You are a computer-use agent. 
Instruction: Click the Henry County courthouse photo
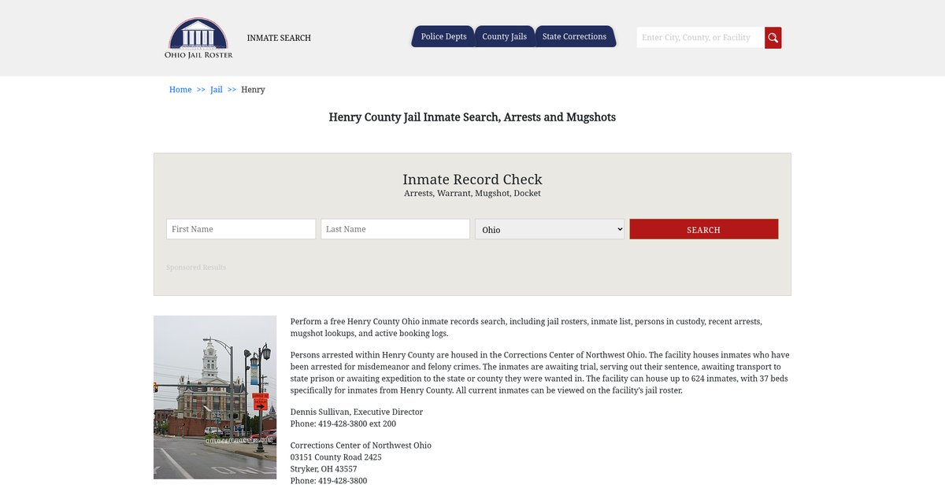pyautogui.click(x=215, y=397)
